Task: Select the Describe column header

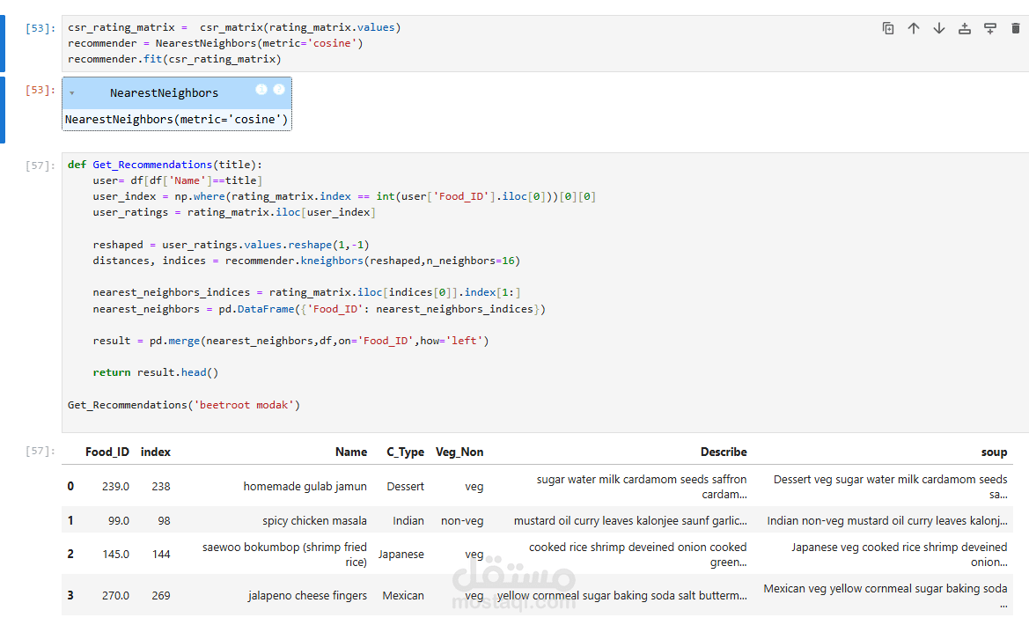Action: [724, 452]
